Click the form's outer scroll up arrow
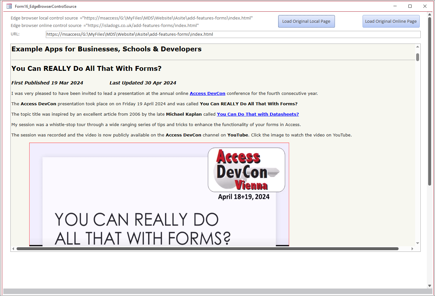This screenshot has width=435, height=296. (x=429, y=15)
